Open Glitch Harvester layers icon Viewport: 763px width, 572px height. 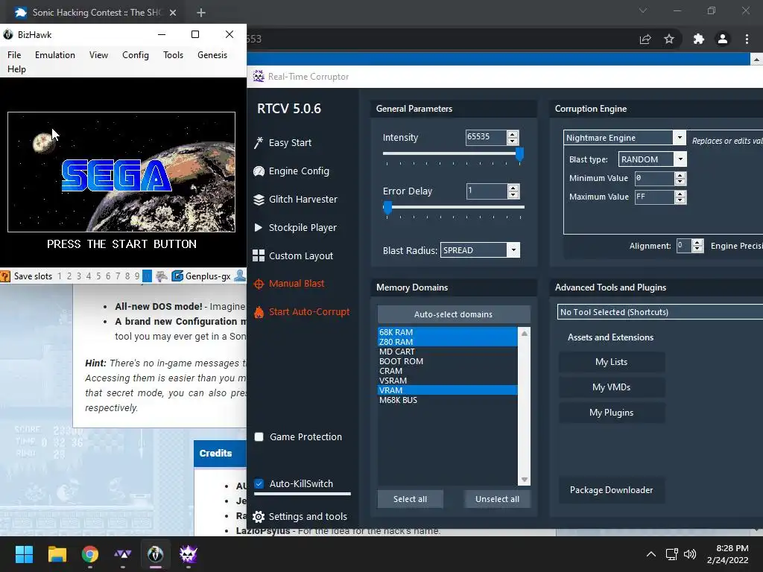259,200
